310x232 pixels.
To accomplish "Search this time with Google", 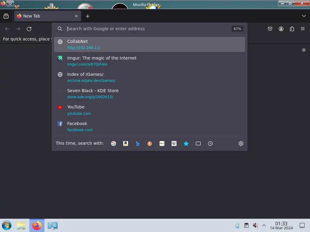I will [114, 143].
